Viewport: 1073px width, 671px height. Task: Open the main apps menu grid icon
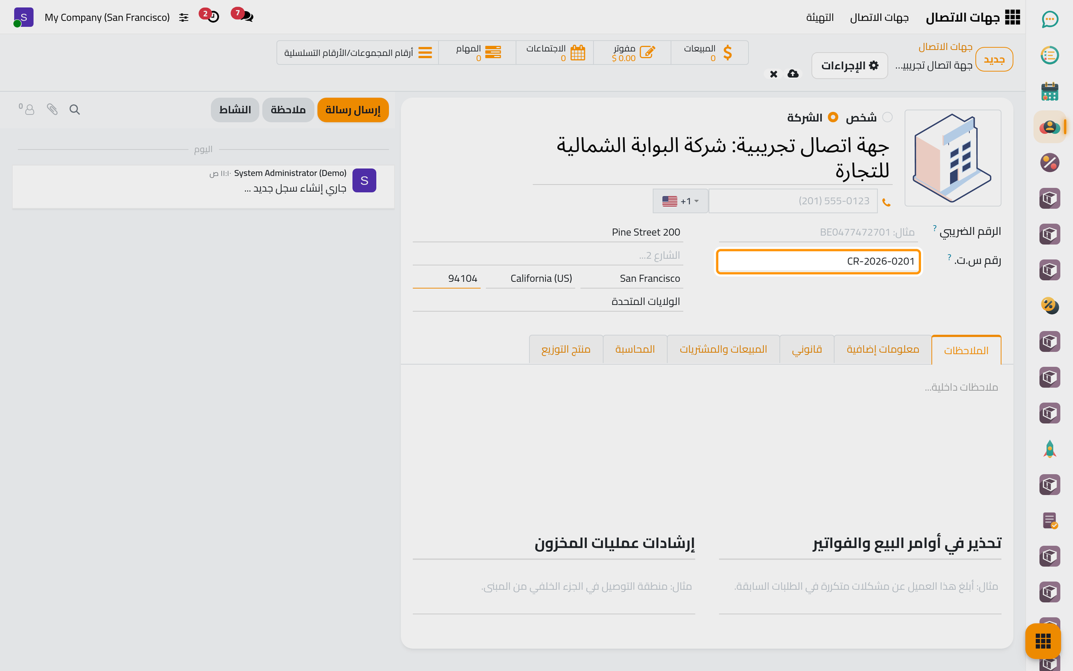click(1012, 17)
